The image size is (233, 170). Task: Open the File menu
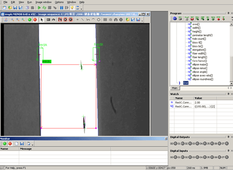(x=5, y=2)
